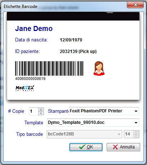Viewport: 147px width, 165px height.
Task: Click the MedITEX logo on the label
Action: (x=25, y=88)
